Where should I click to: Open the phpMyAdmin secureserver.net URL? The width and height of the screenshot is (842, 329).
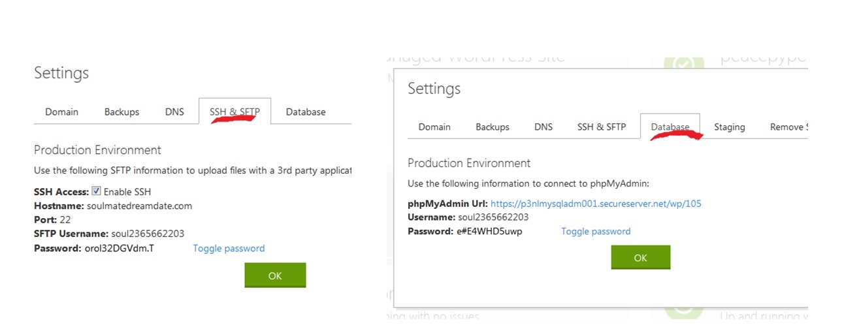click(x=596, y=204)
